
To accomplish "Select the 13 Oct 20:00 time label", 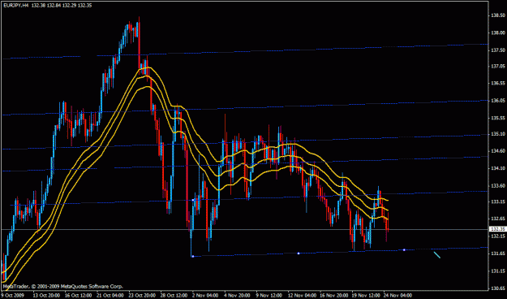I will [x=46, y=296].
